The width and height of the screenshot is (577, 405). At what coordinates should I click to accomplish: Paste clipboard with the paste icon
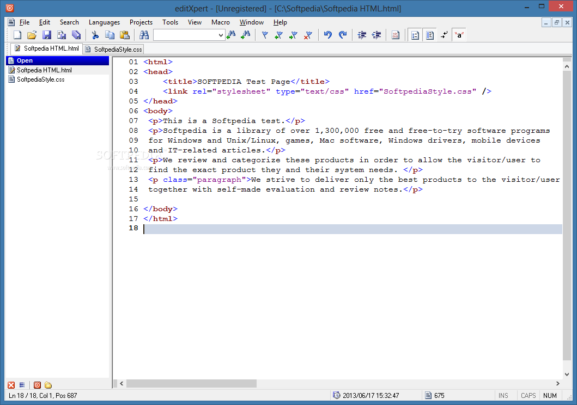(125, 35)
